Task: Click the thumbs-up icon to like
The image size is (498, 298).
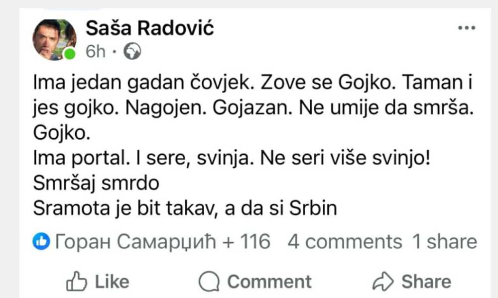Action: coord(75,282)
